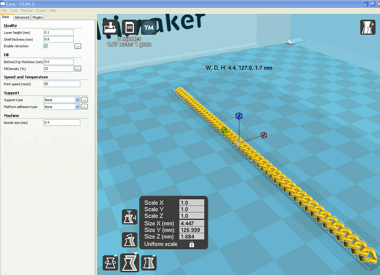Select the Mirror tool icon
The height and width of the screenshot is (275, 380).
149,263
